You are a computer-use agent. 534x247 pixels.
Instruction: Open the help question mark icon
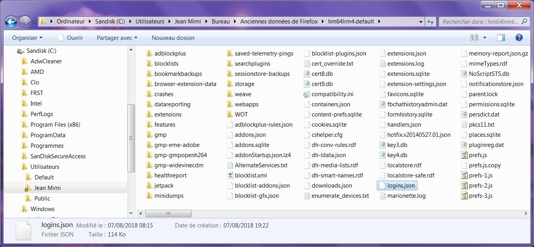[x=519, y=38]
